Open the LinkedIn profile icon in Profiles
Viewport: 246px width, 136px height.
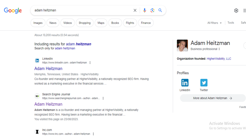(185, 83)
